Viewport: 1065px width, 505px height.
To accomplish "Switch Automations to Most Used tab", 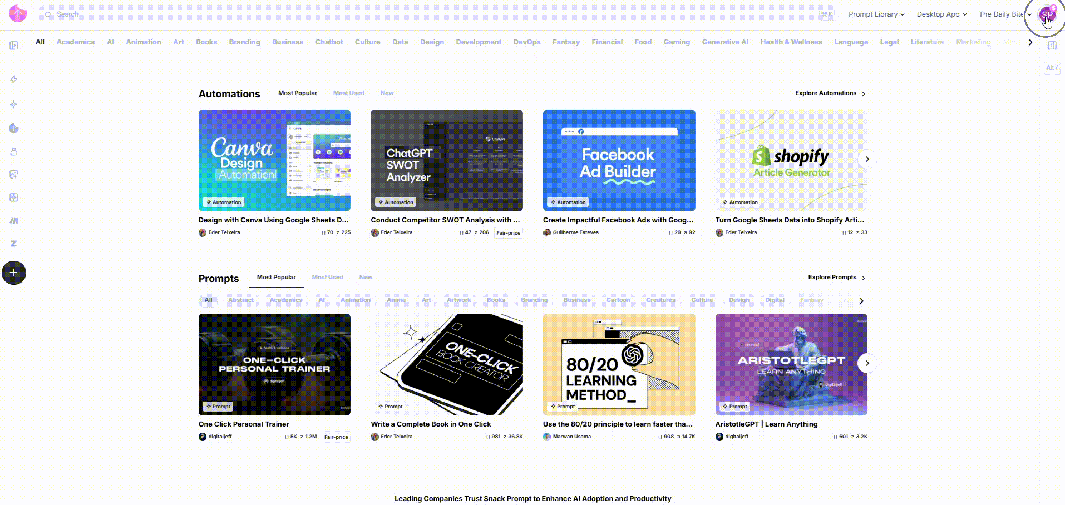I will click(348, 93).
